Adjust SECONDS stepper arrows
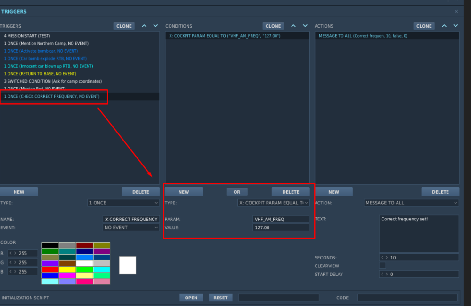The width and height of the screenshot is (471, 306). coord(384,258)
